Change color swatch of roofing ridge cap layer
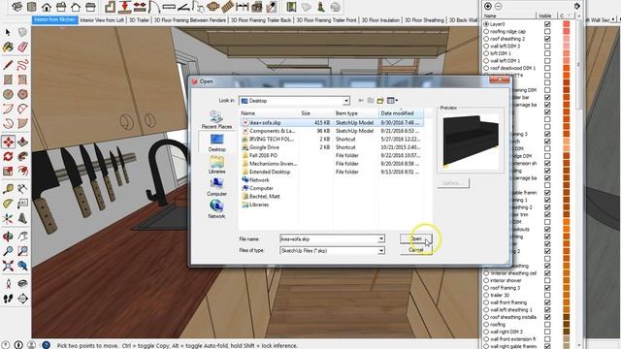621x349 pixels. [x=567, y=31]
